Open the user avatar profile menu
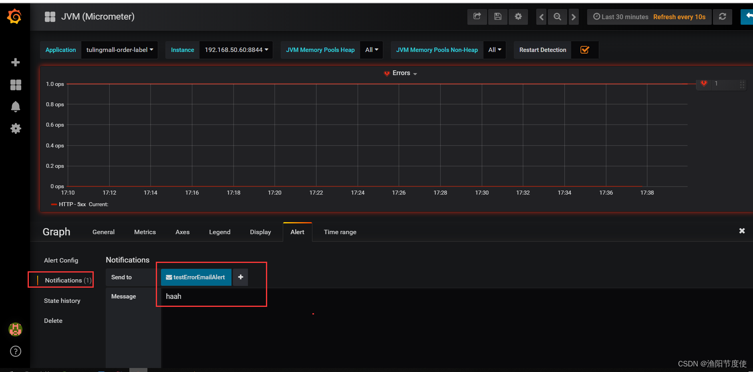The height and width of the screenshot is (372, 753). pyautogui.click(x=16, y=329)
